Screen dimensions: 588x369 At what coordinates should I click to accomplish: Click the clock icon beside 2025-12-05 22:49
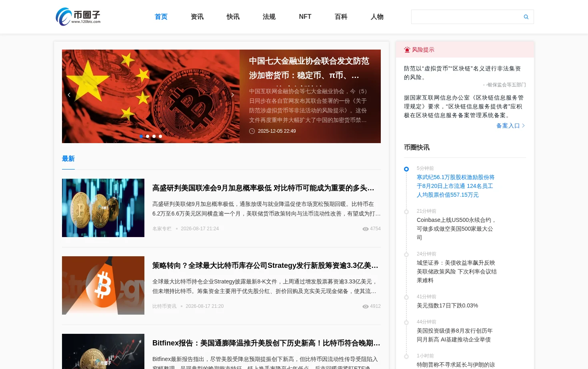click(252, 131)
